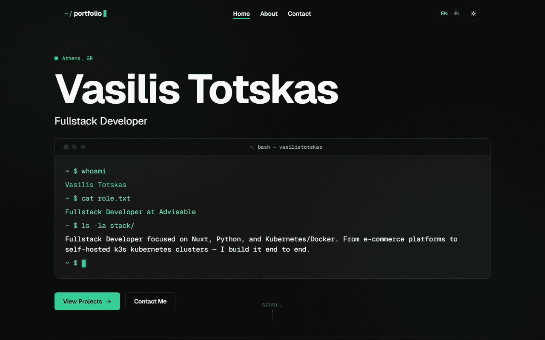Click the red close dot on the terminal window

66,147
